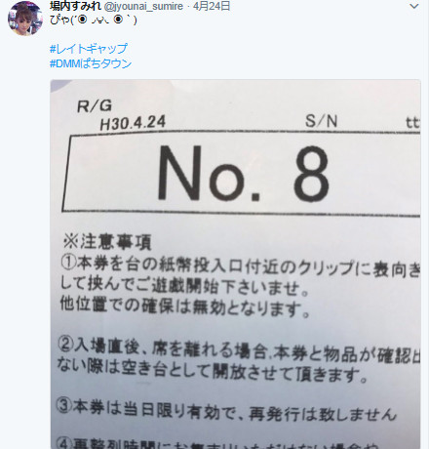Click the ※注意事項 heading in the photo
This screenshot has width=429, height=449.
(x=107, y=242)
